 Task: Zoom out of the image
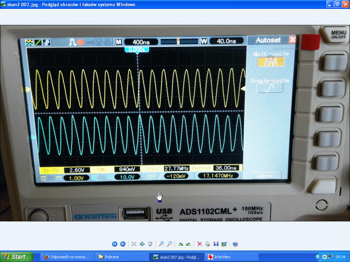click(169, 244)
